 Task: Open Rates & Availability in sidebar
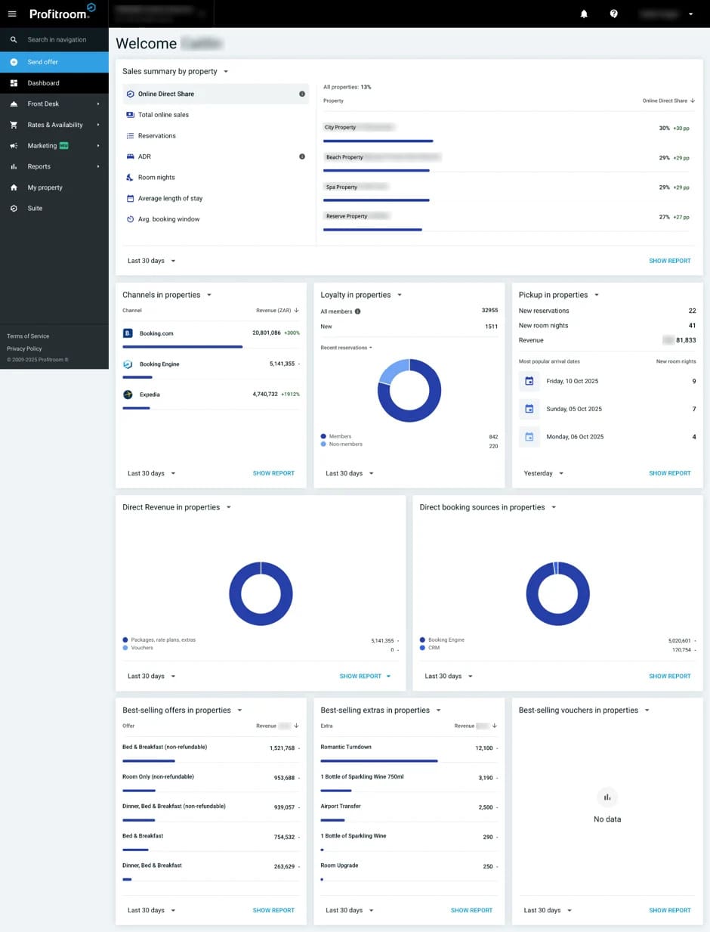54,125
